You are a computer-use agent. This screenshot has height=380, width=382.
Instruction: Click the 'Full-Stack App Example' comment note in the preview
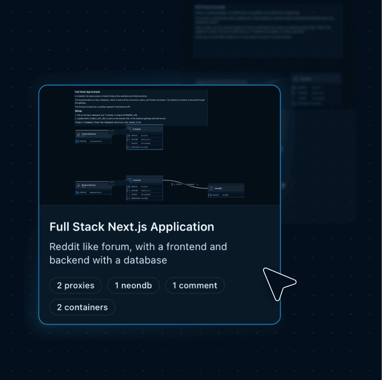[x=141, y=108]
